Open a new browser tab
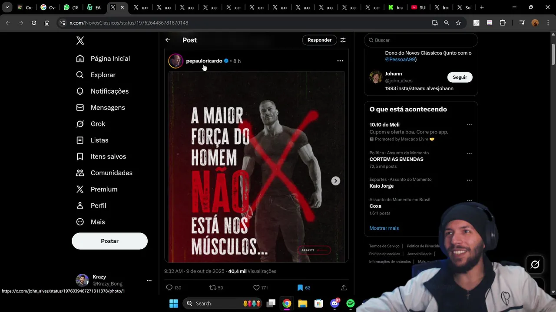This screenshot has width=556, height=312. [482, 7]
